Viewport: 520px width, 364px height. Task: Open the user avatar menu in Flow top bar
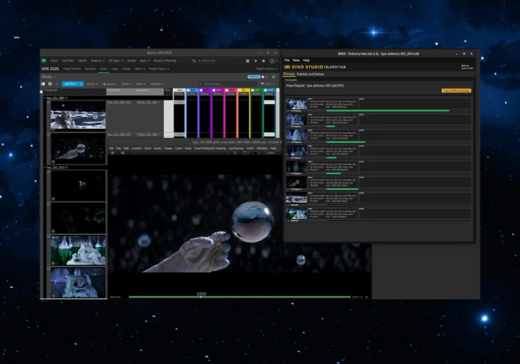point(272,61)
